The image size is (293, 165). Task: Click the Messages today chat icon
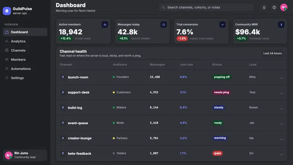(163, 25)
